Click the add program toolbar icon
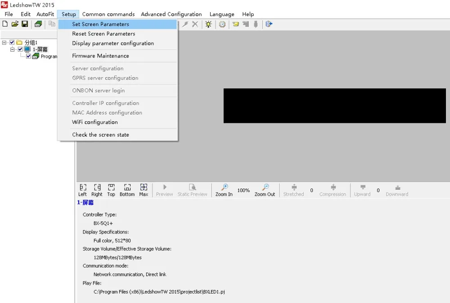This screenshot has width=450, height=303. (38, 24)
